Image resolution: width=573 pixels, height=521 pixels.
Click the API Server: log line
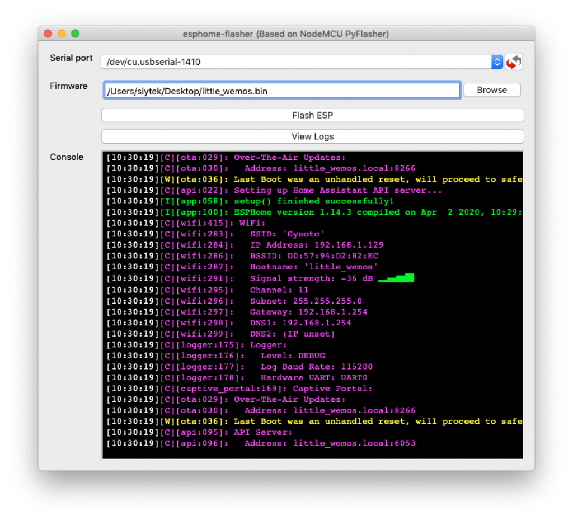(x=200, y=432)
